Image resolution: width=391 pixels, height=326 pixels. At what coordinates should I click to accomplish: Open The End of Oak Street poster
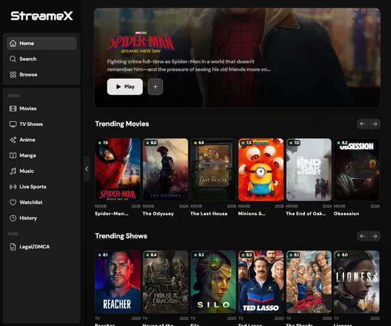(x=309, y=170)
